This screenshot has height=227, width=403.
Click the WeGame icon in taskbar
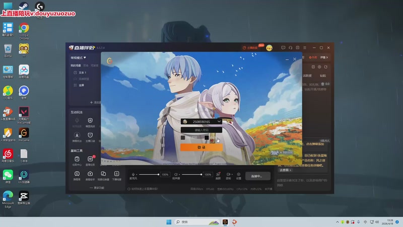[x=225, y=222]
